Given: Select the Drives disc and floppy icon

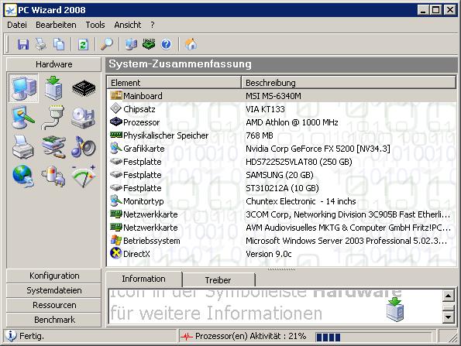Looking at the screenshot, I should [x=84, y=118].
